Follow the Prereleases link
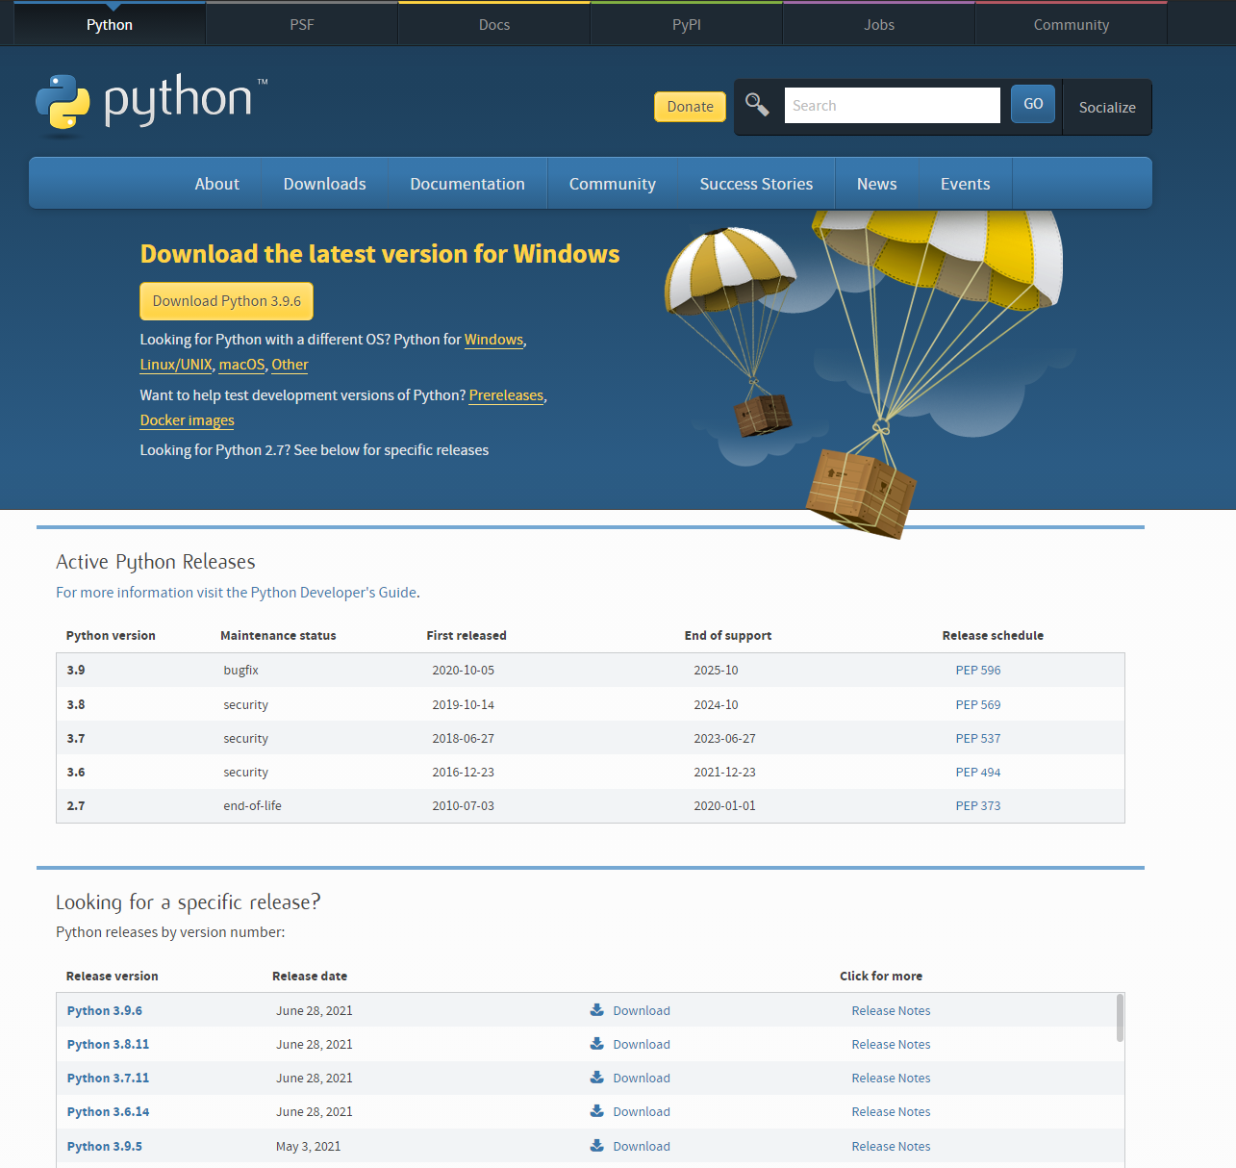Image resolution: width=1236 pixels, height=1168 pixels. tap(506, 395)
